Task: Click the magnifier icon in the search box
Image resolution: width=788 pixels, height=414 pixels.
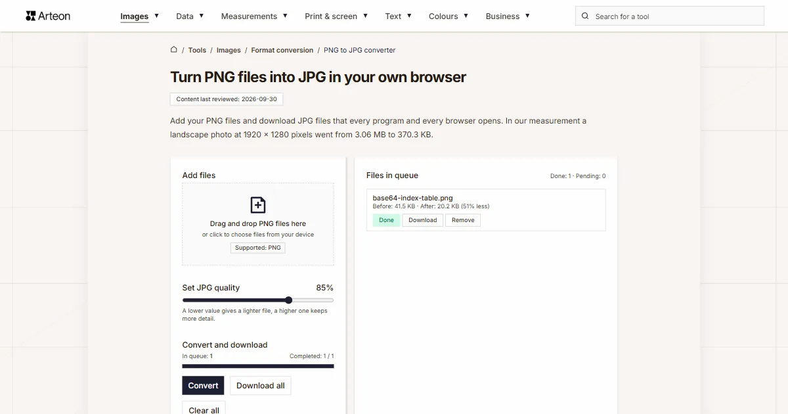Action: point(586,16)
